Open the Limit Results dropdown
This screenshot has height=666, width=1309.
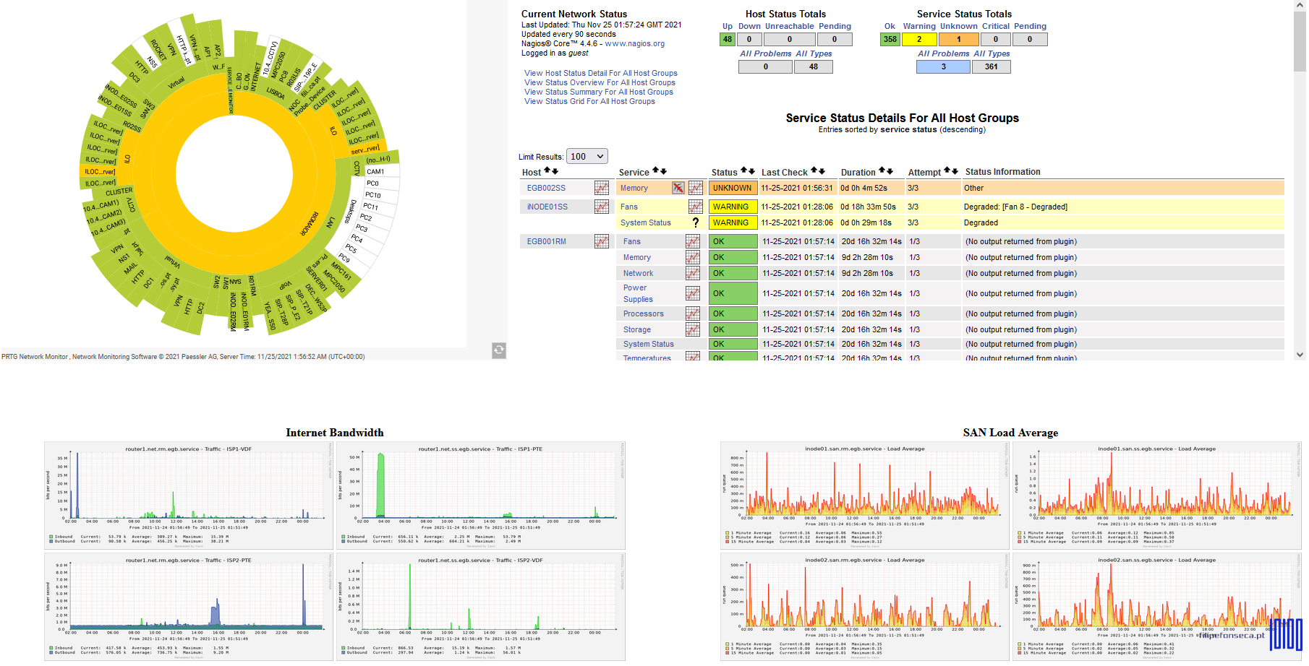point(587,157)
